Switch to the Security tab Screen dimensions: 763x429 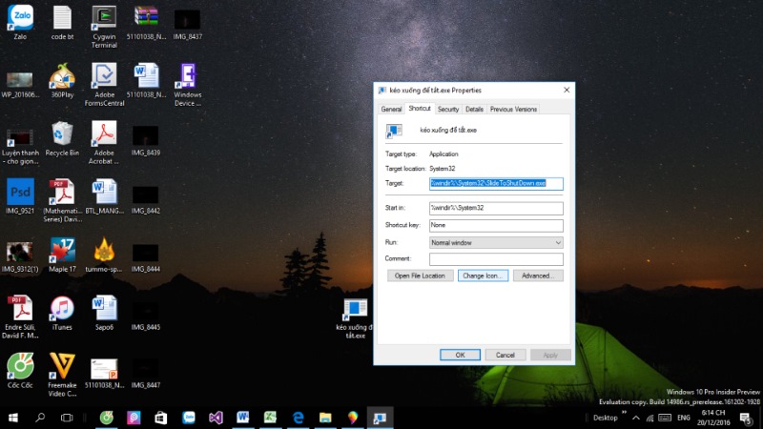pyautogui.click(x=448, y=109)
